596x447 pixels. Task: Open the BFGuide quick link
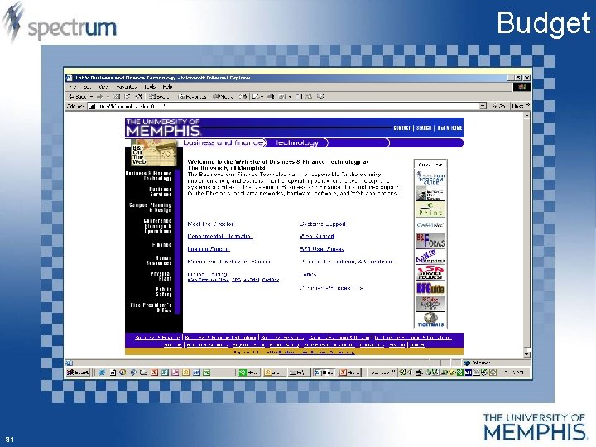430,289
